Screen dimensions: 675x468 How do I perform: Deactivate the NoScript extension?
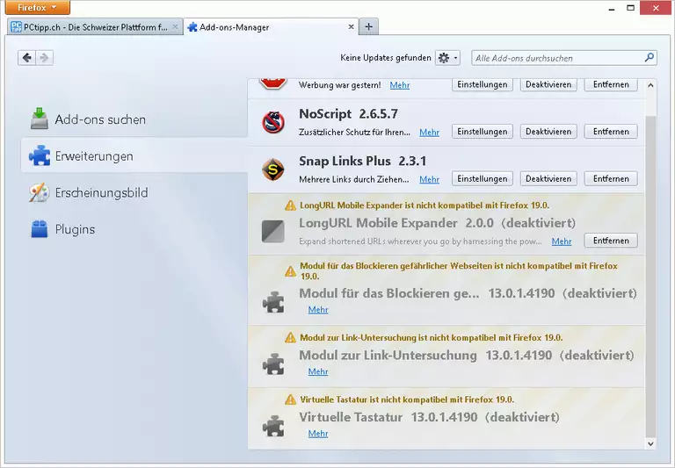(548, 132)
